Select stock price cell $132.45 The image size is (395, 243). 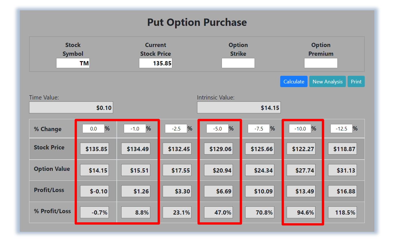click(x=177, y=149)
